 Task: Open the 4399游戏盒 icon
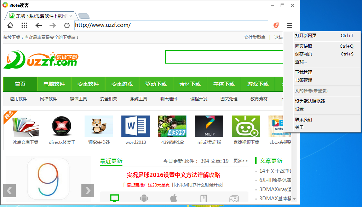coord(172,126)
